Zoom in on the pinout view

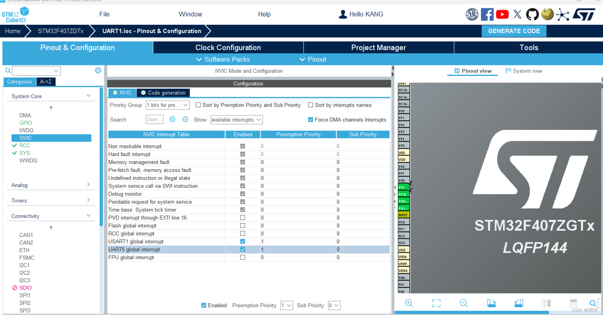tap(409, 303)
